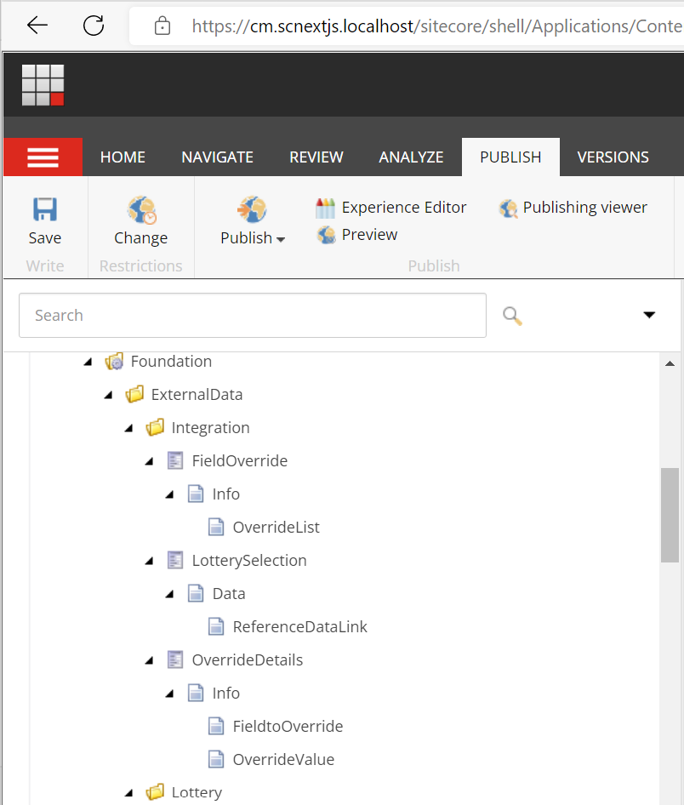Screen dimensions: 684x805
Task: Click the OverrideValue field icon
Action: click(216, 759)
